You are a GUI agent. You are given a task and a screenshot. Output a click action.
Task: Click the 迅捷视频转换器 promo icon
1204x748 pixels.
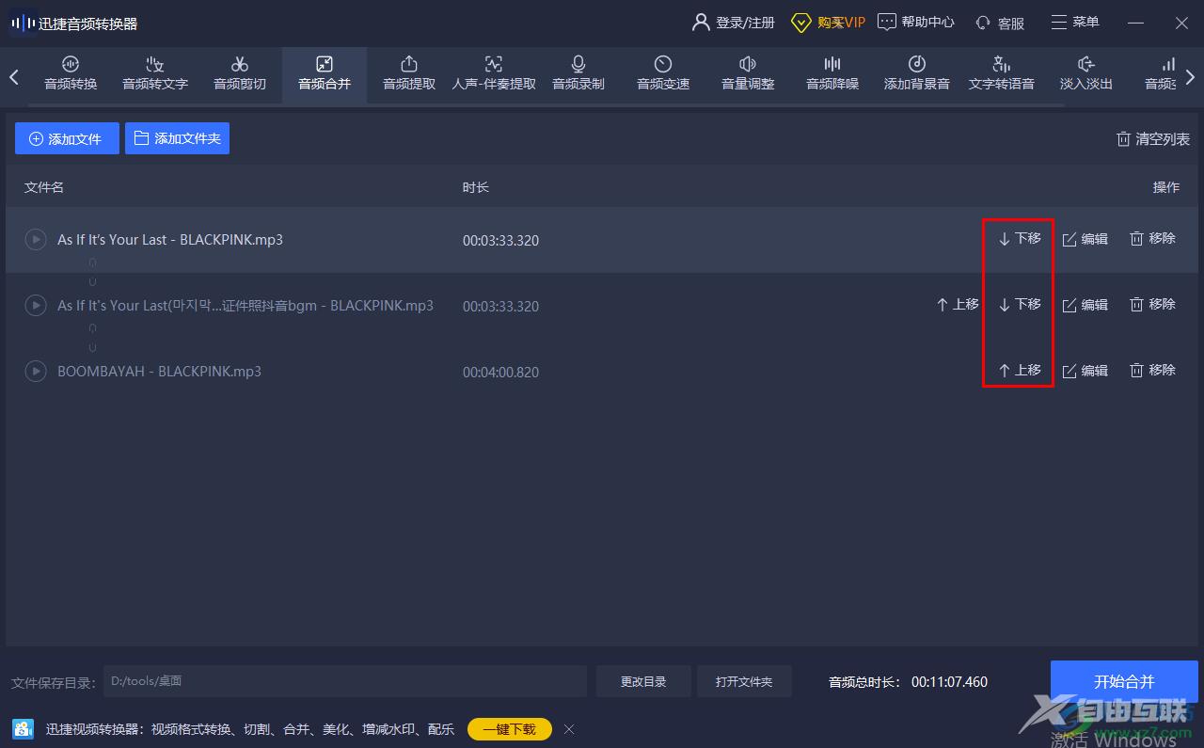tap(24, 729)
